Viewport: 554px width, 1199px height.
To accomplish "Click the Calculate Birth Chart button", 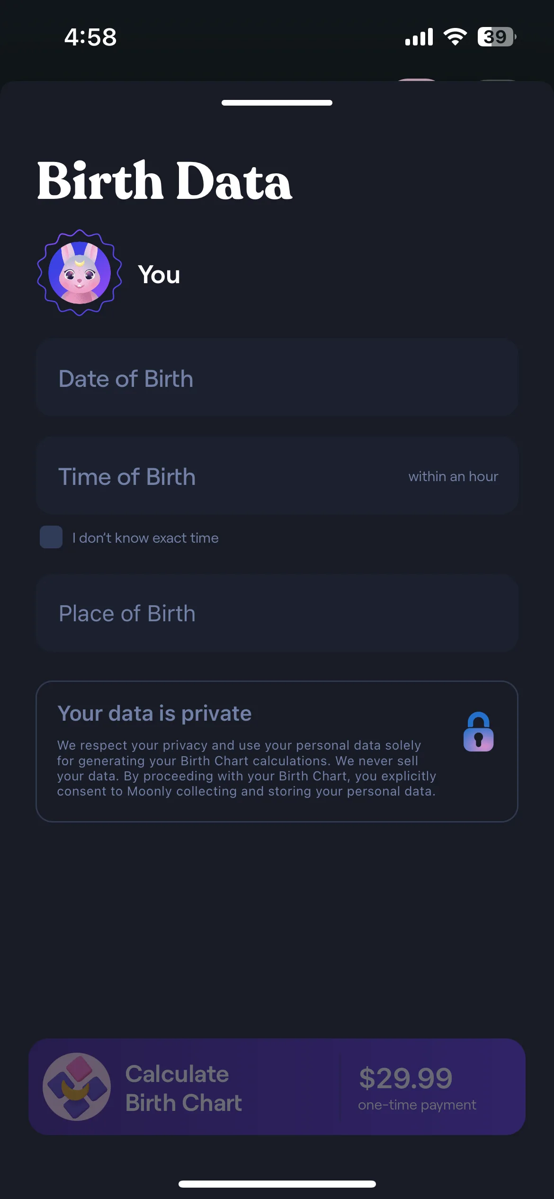I will tap(277, 1087).
